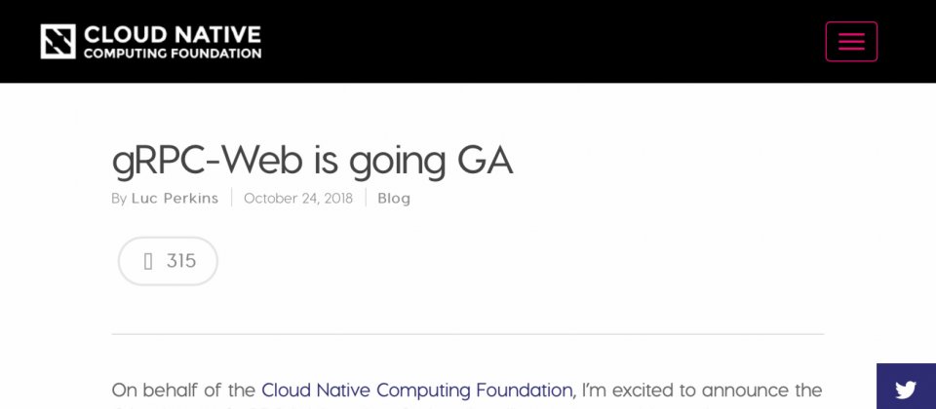Follow the Cloud Native Computing Foundation link
Viewport: 936px width, 409px height.
tap(416, 390)
